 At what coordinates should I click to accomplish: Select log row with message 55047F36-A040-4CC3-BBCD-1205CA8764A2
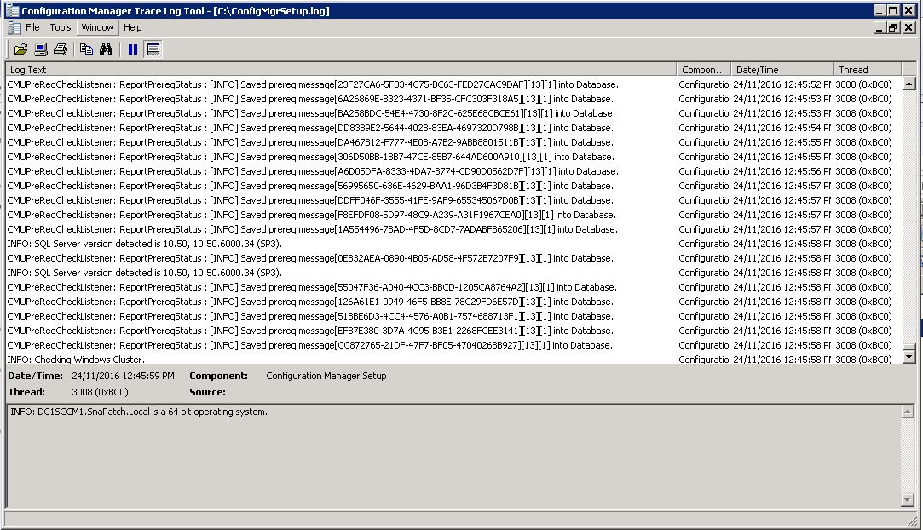454,287
